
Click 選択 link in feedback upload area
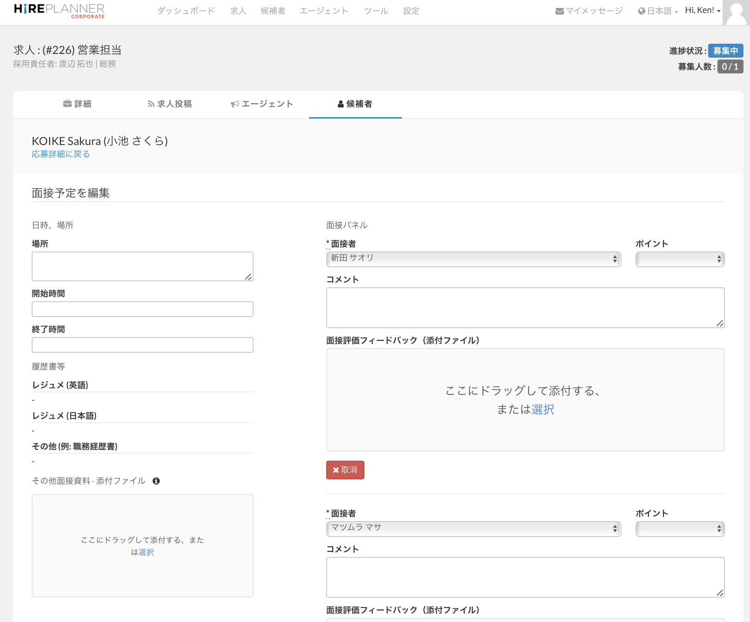(x=542, y=410)
